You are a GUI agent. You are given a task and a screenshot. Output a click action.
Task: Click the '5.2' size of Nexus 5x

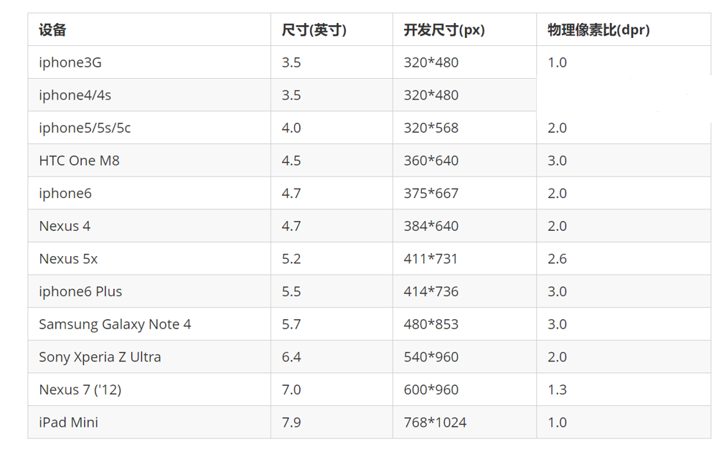pyautogui.click(x=291, y=259)
